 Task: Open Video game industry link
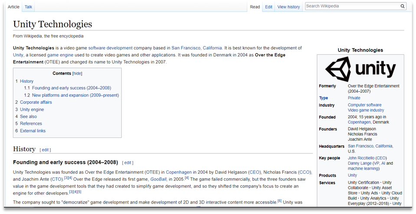tap(366, 110)
